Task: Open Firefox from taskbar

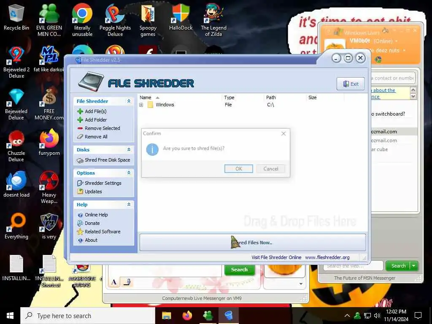Action: coord(187,316)
